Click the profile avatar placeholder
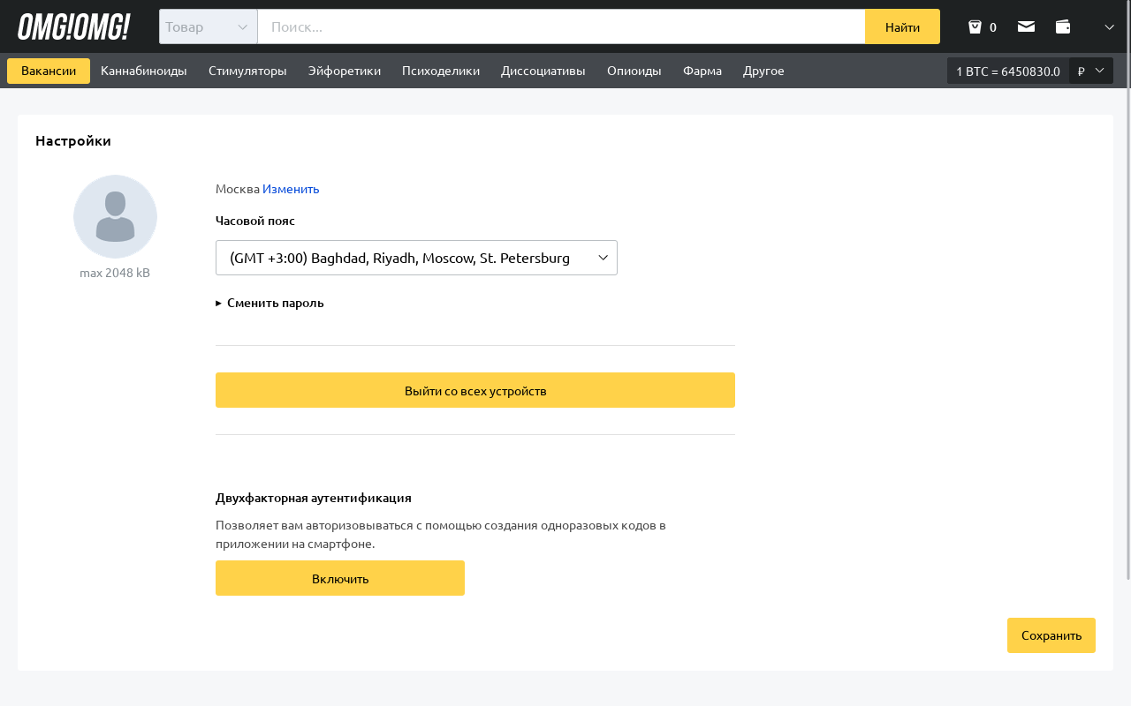 [115, 216]
